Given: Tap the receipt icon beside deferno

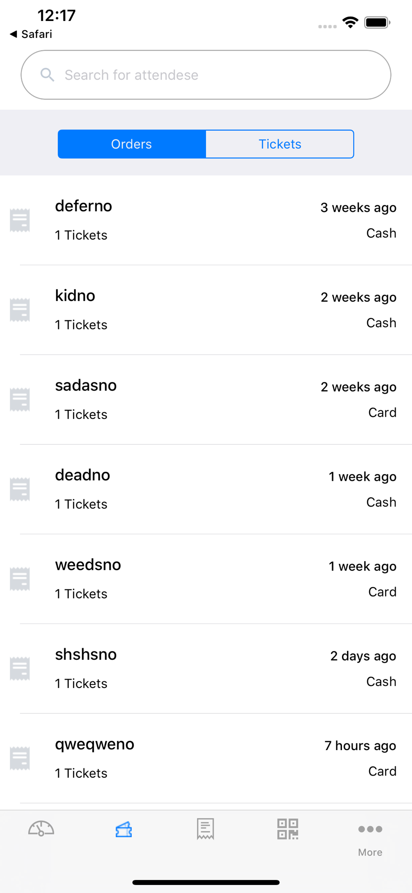Looking at the screenshot, I should click(20, 220).
